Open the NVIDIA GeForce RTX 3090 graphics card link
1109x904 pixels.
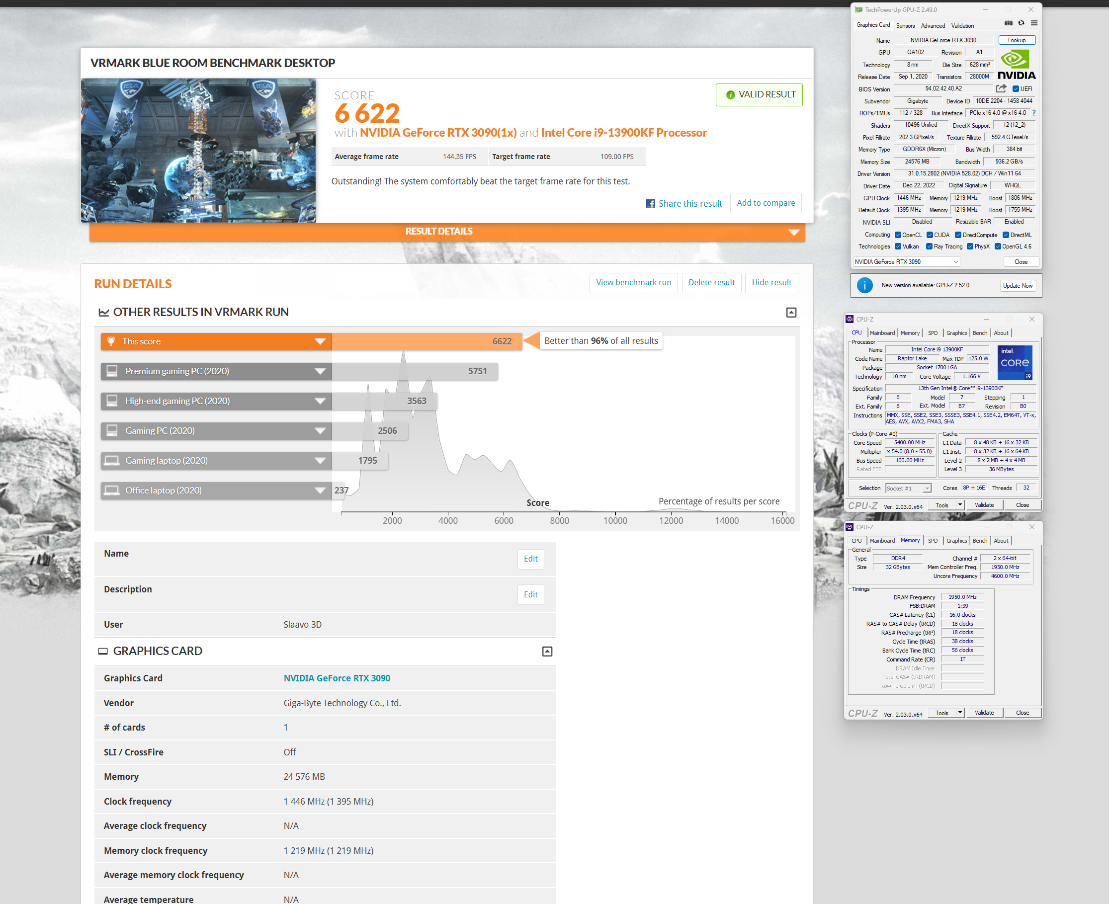click(x=337, y=678)
